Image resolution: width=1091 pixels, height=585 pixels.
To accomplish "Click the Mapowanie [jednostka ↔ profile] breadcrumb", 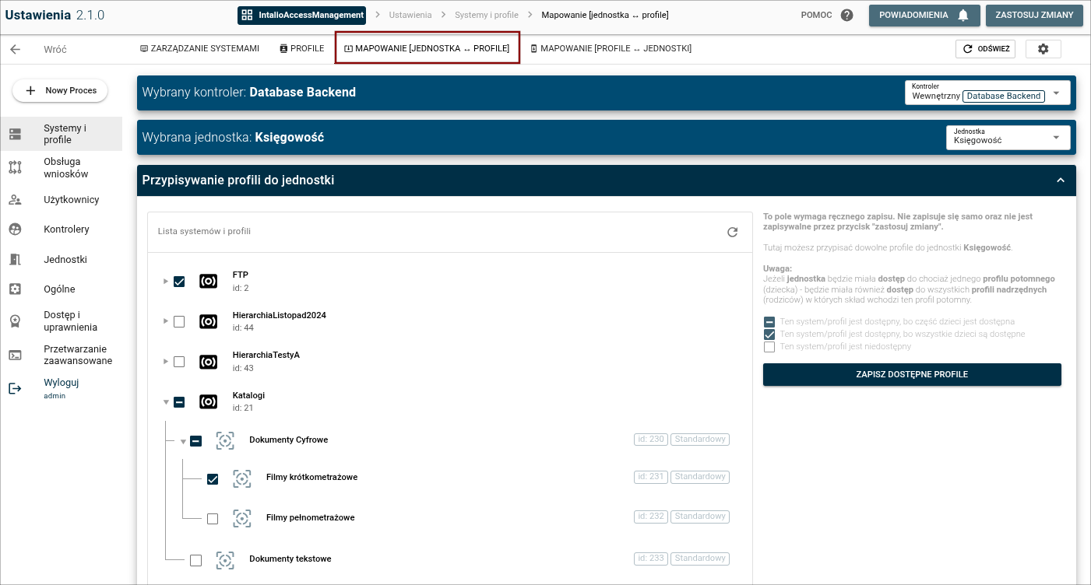I will coord(604,15).
